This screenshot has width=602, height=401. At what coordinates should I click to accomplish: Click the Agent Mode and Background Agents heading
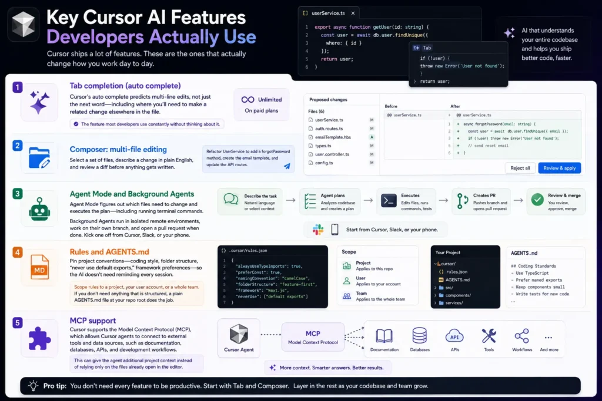coord(132,194)
